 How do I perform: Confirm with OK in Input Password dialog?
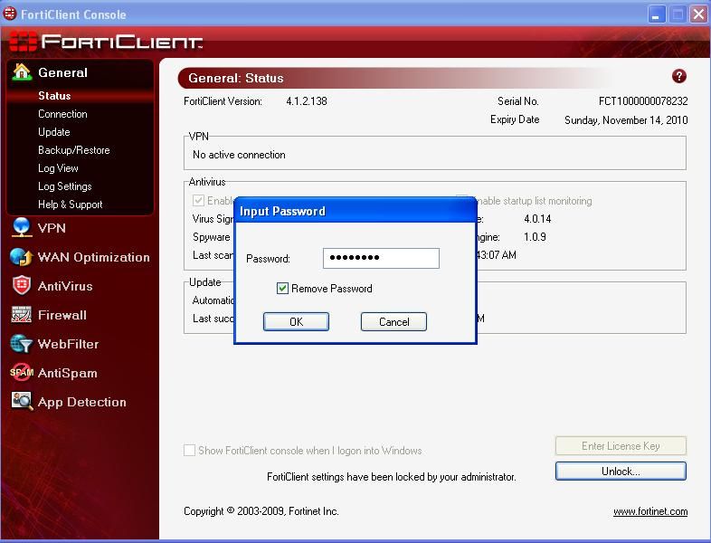pyautogui.click(x=296, y=321)
